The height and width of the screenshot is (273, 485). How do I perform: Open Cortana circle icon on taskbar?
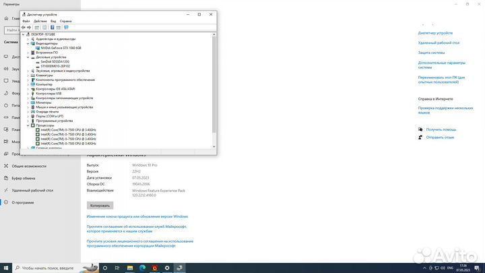pos(105,268)
